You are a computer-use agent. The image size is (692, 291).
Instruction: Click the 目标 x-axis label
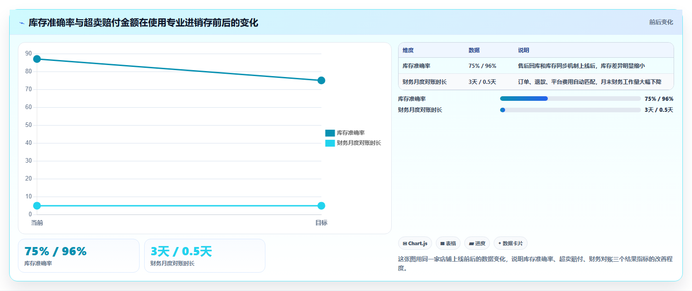[321, 223]
